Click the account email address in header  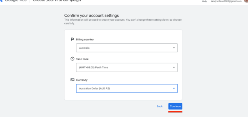click(x=226, y=1)
